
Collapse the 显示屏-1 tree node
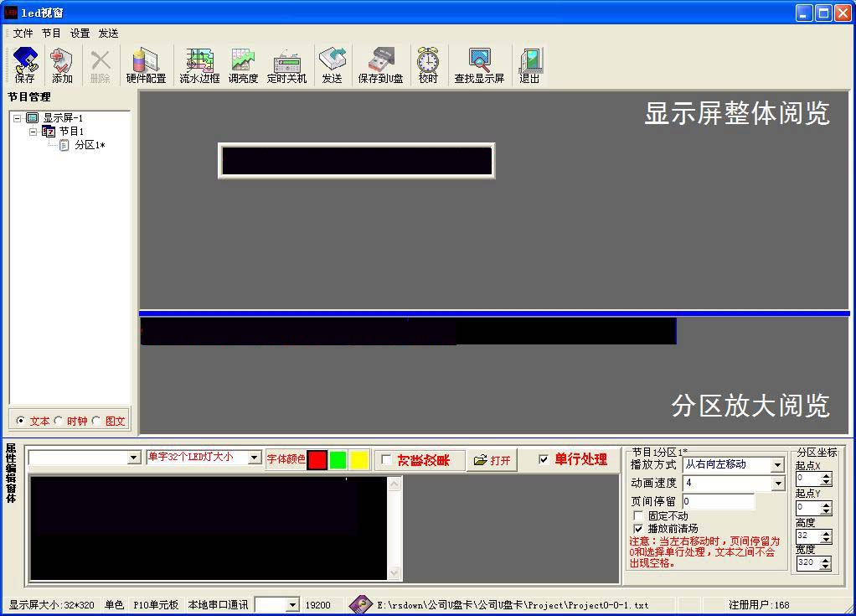18,118
